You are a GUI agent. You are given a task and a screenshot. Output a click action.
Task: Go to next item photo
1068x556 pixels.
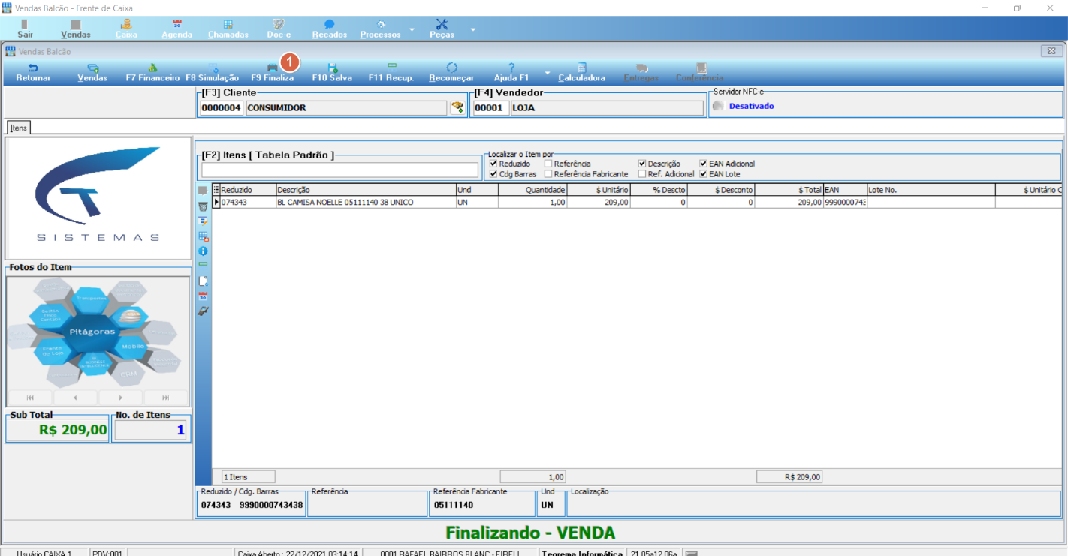coord(121,398)
